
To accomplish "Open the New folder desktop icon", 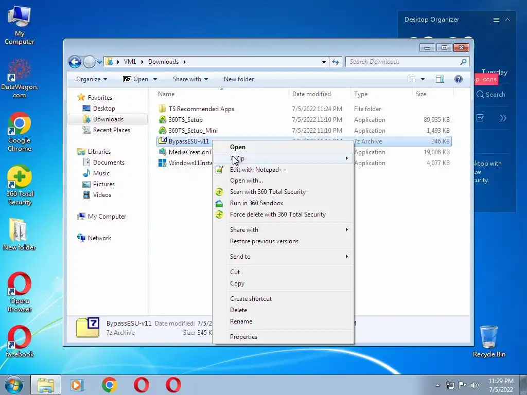I will (x=19, y=234).
